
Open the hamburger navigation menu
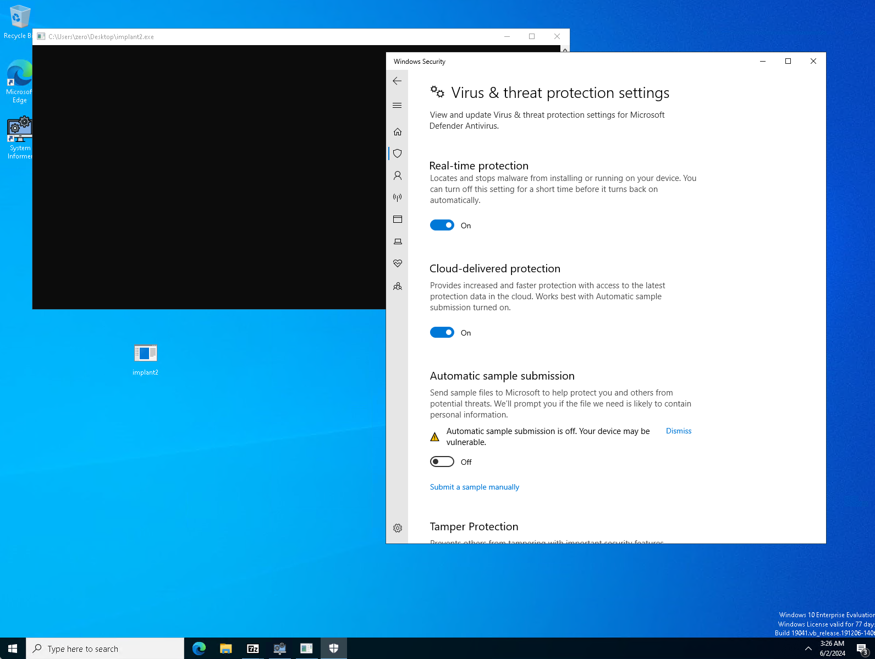(397, 106)
